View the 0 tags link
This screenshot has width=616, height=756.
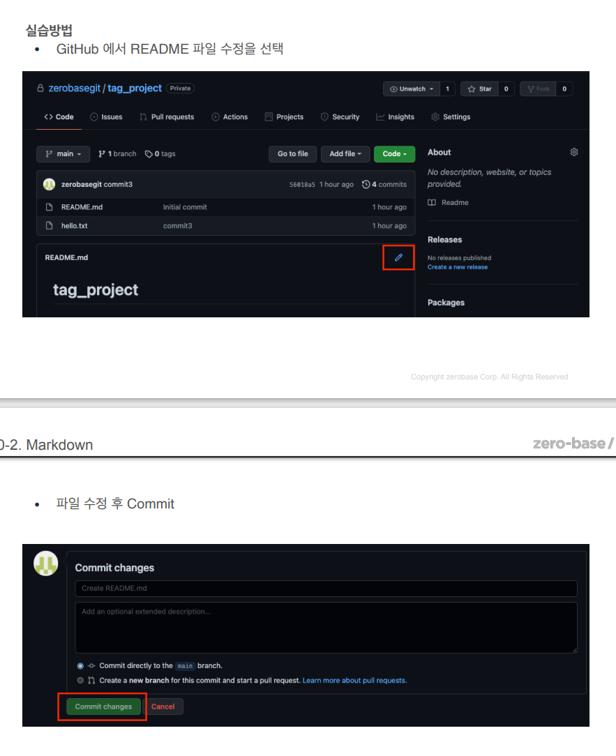click(160, 154)
